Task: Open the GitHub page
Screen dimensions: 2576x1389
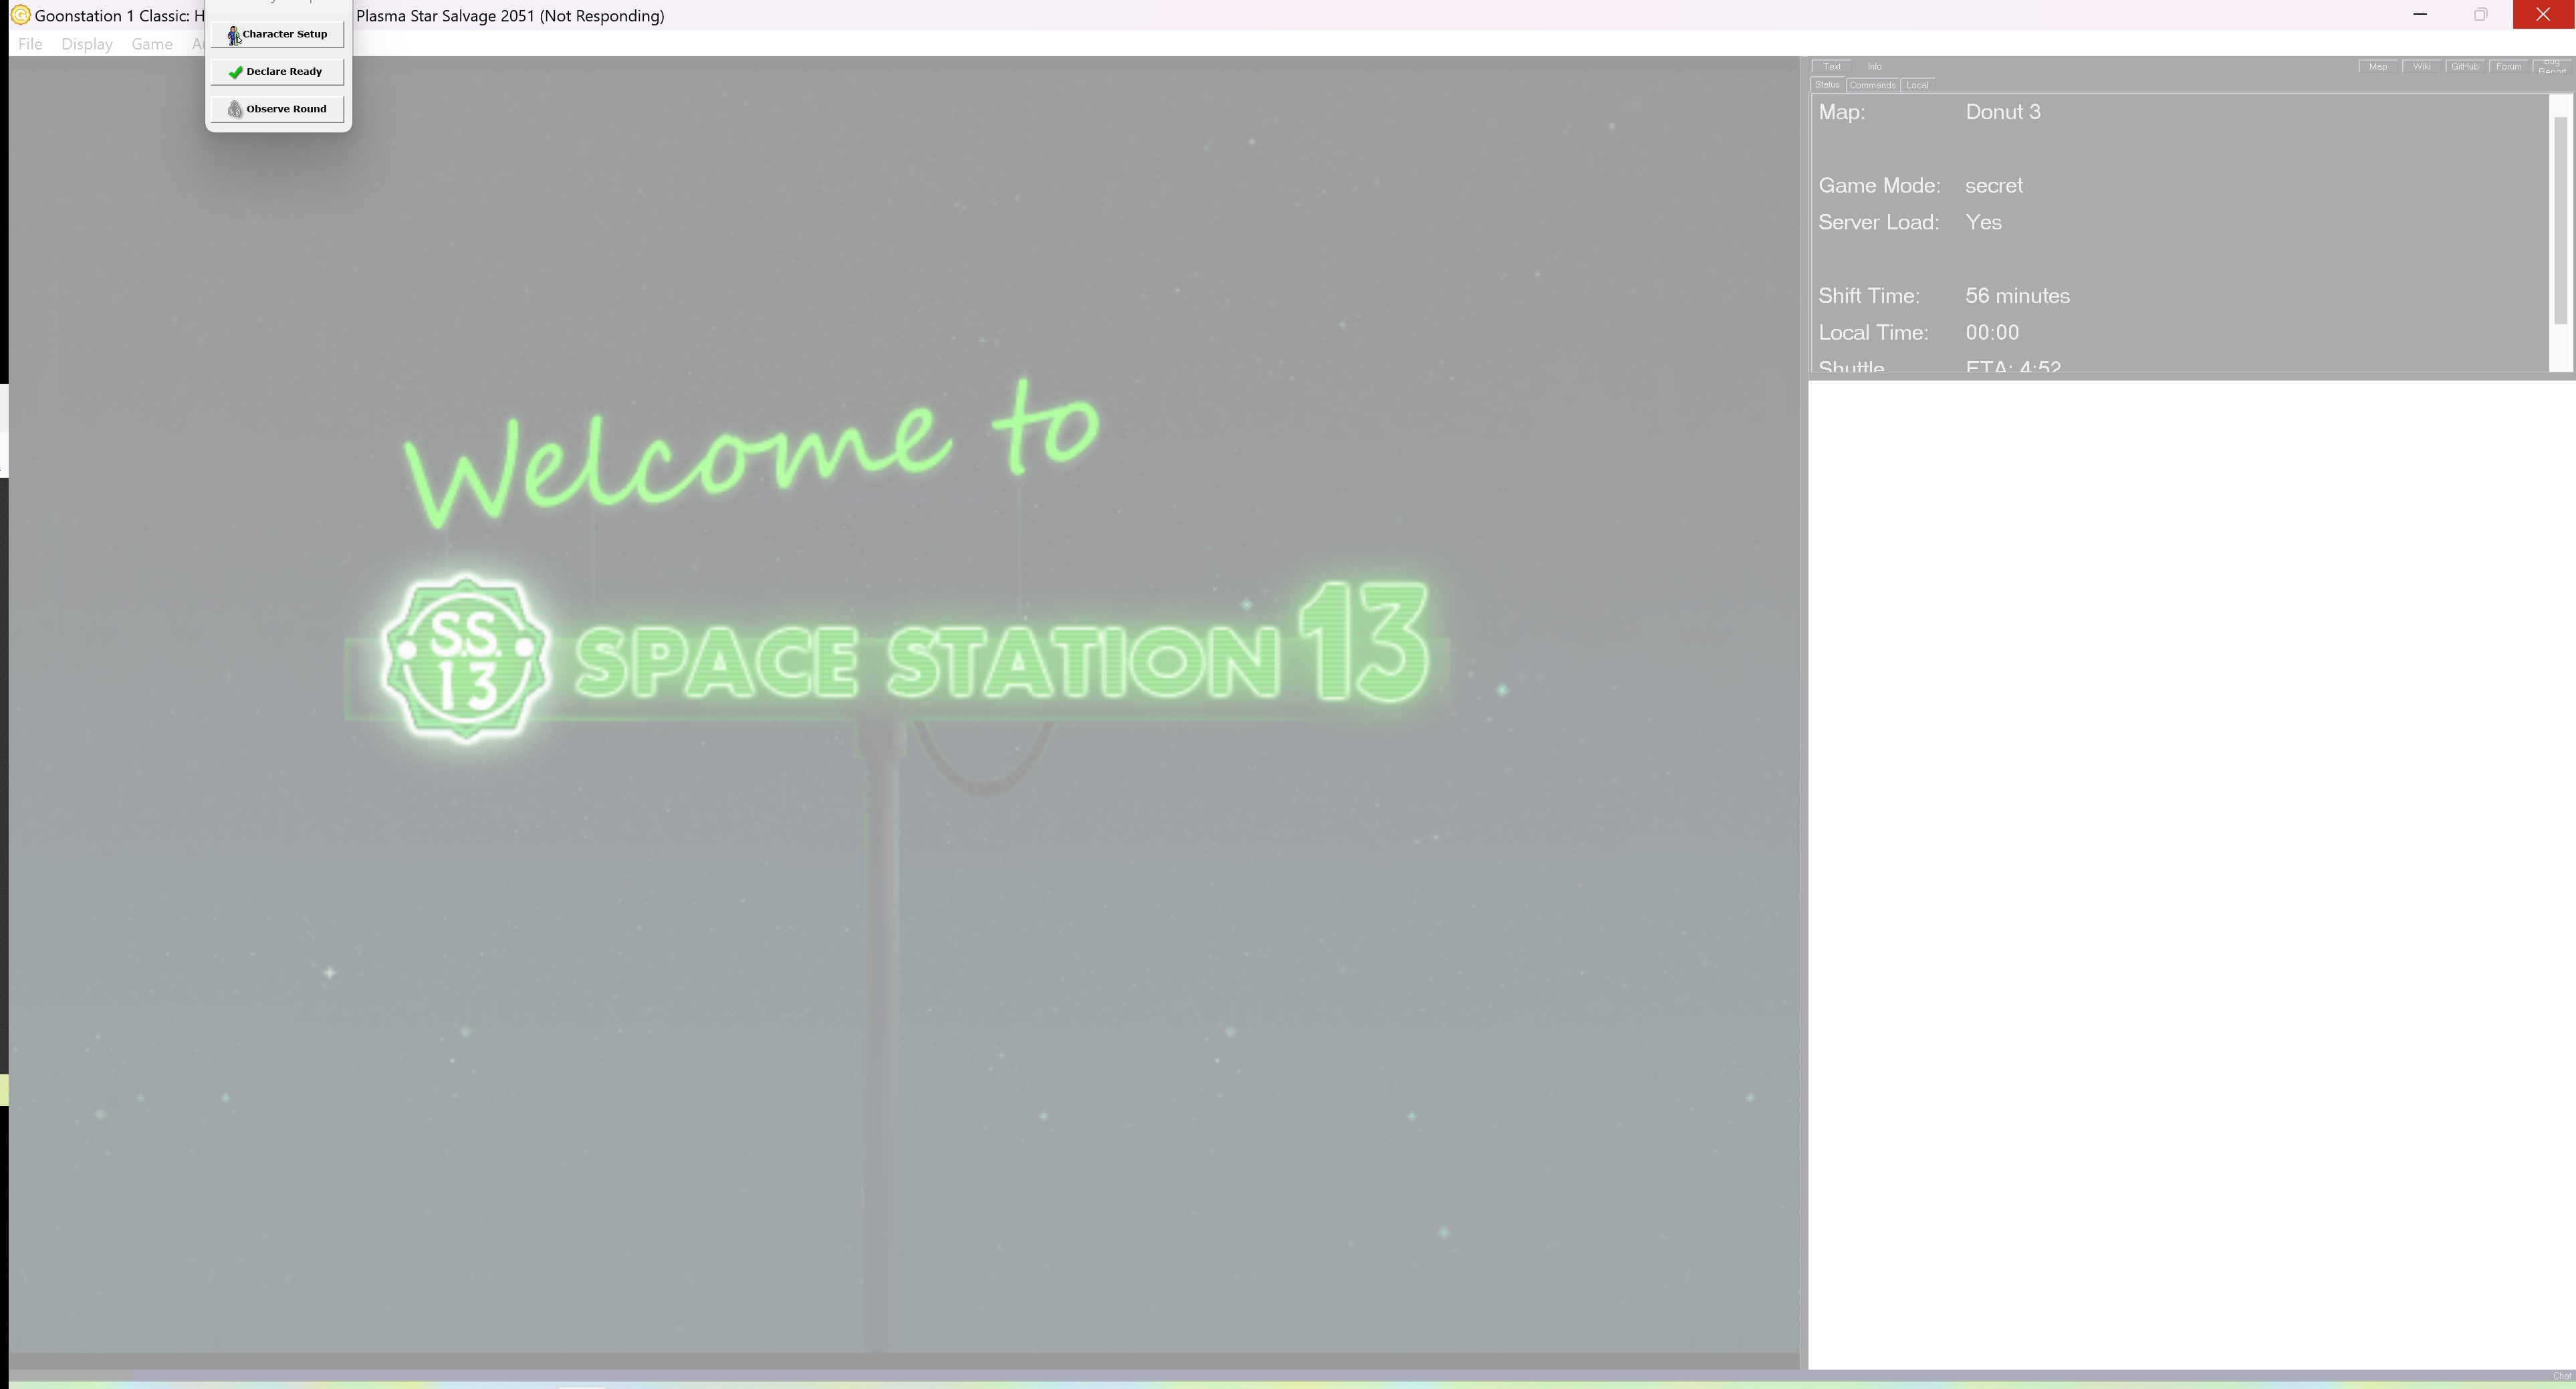Action: (x=2465, y=66)
